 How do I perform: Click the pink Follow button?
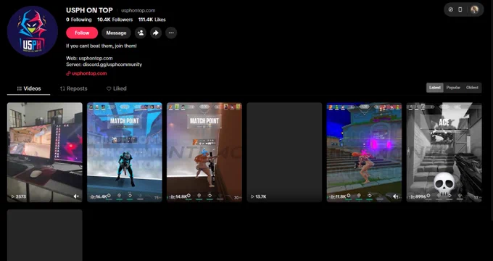coord(82,33)
